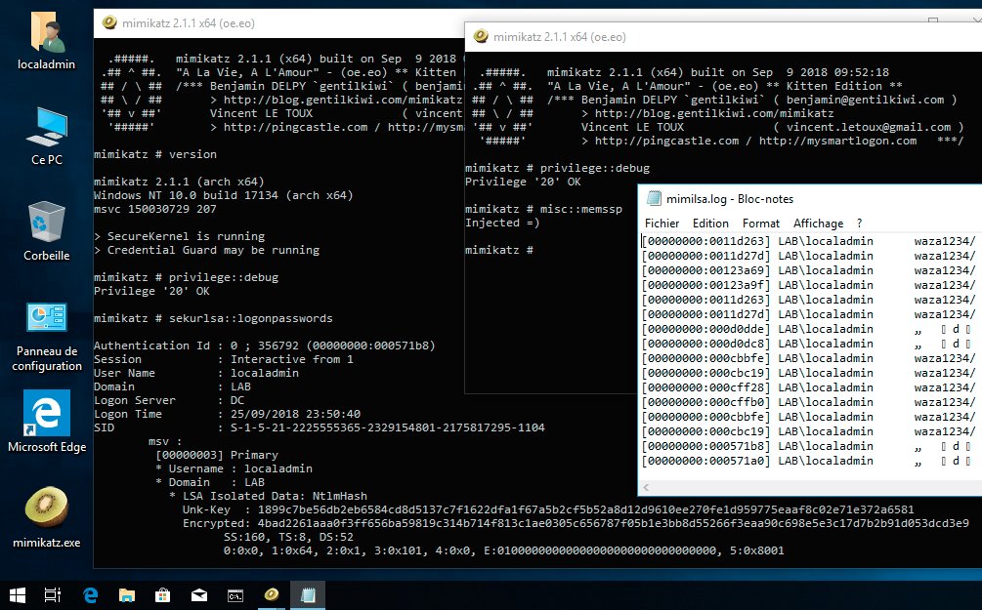Click the 'Injected =)' output line
This screenshot has height=610, width=982.
[x=502, y=223]
